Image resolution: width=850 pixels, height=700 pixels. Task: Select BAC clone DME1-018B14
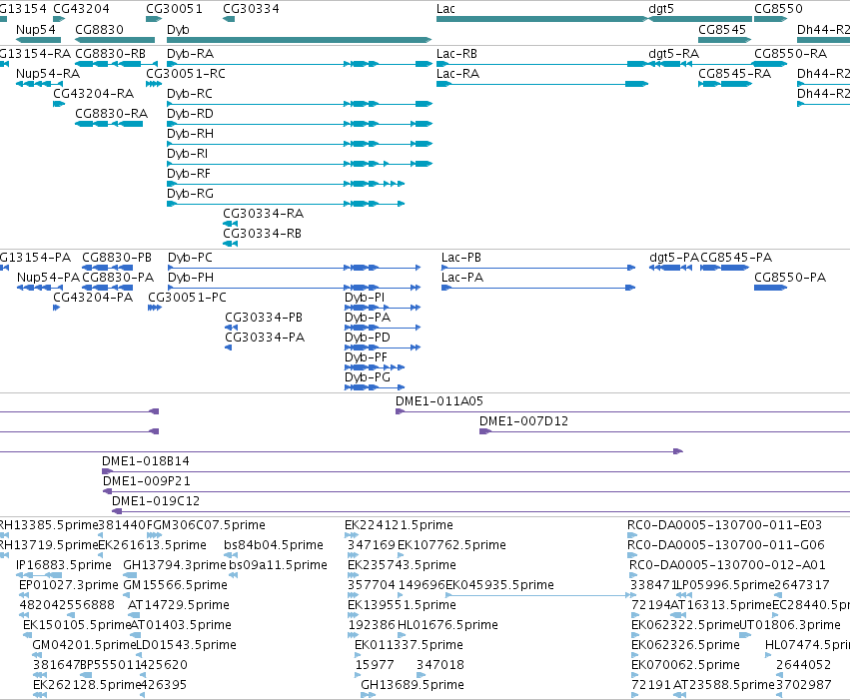coord(146,462)
